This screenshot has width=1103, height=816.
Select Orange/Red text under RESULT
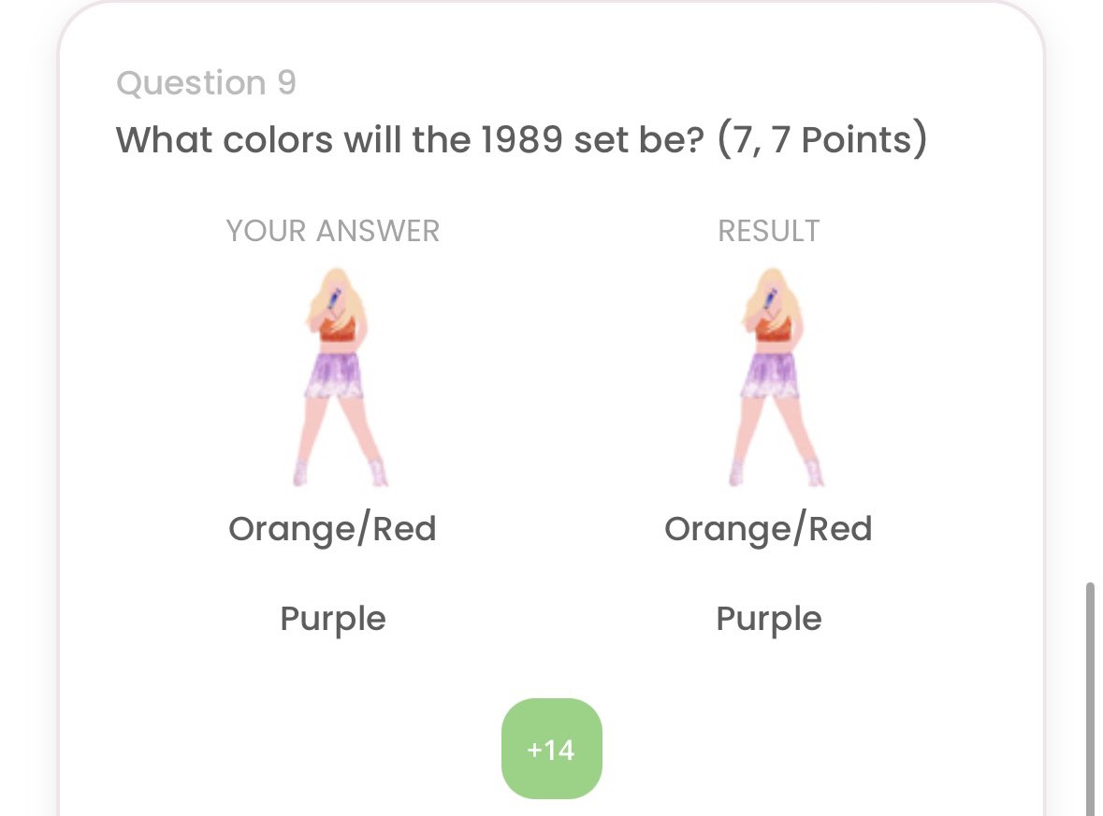tap(769, 529)
